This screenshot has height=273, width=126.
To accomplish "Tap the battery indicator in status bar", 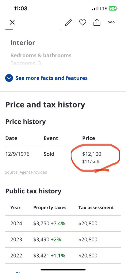I will tap(113, 8).
